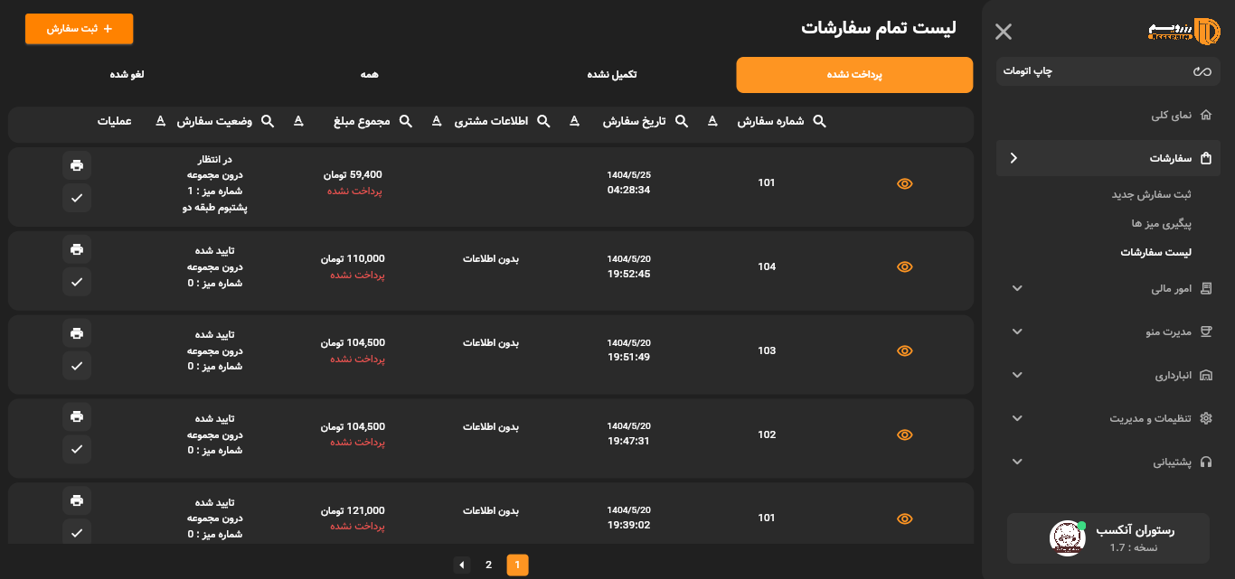Close the sidebar with the X icon
The image size is (1235, 579).
pos(1004,32)
